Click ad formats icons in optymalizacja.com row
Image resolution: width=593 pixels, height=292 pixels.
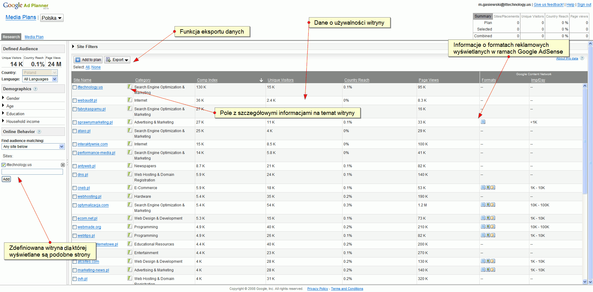488,205
